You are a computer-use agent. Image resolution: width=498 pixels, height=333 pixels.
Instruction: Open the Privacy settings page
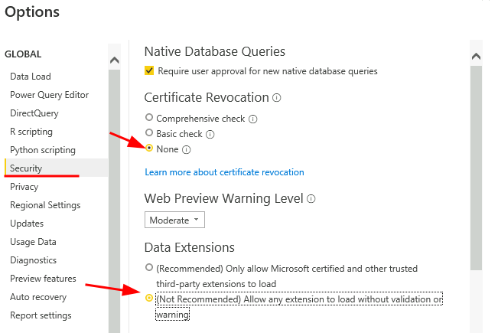point(24,187)
